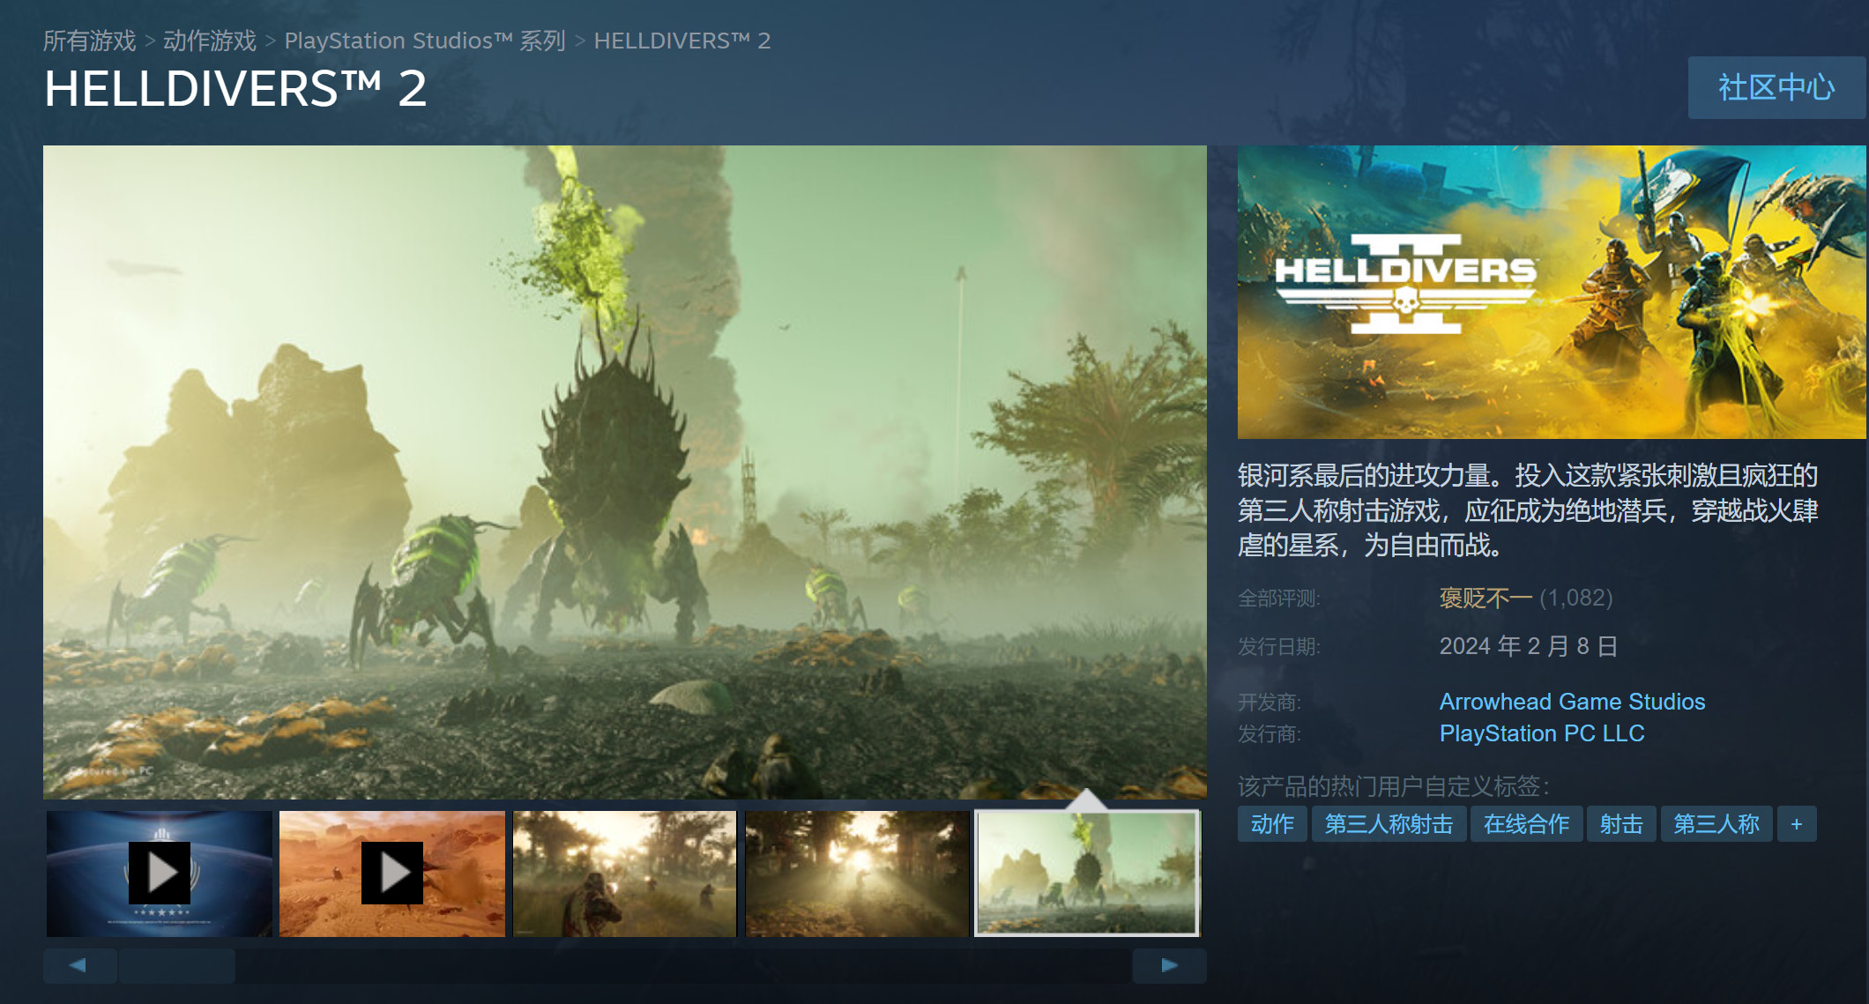Play the first trailer video thumbnail
This screenshot has width=1869, height=1004.
click(x=160, y=874)
